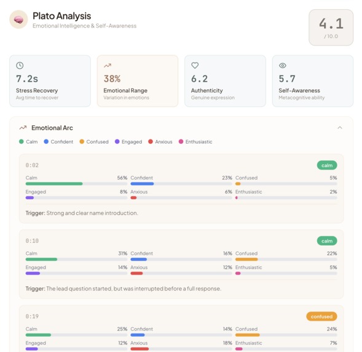This screenshot has height=352, width=362.
Task: Click the Plato Analysis title
Action: (x=62, y=16)
